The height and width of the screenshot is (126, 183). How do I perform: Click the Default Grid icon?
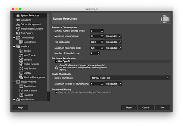21,42
